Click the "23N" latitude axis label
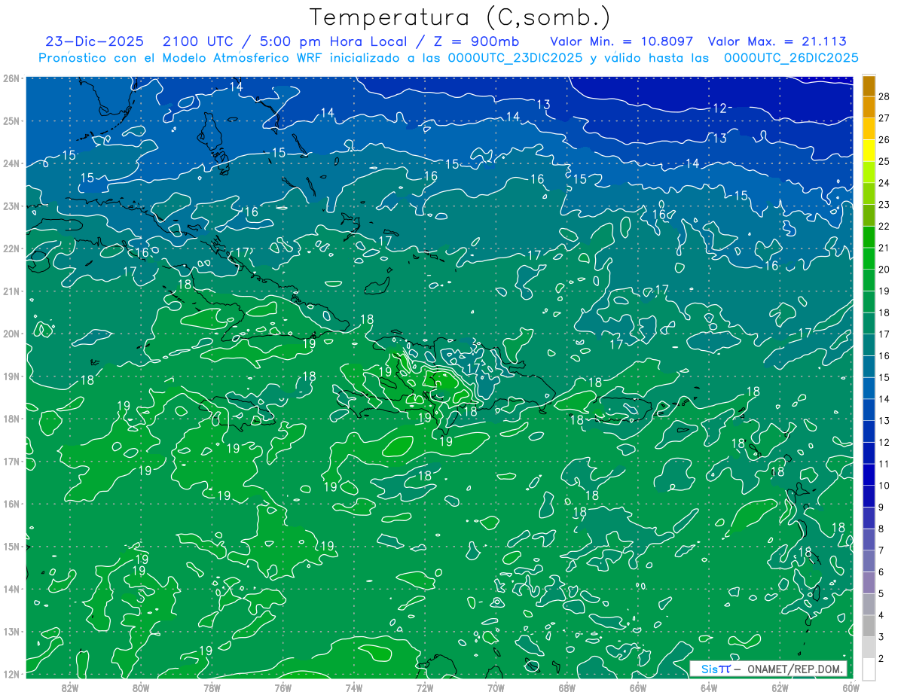 tap(11, 206)
